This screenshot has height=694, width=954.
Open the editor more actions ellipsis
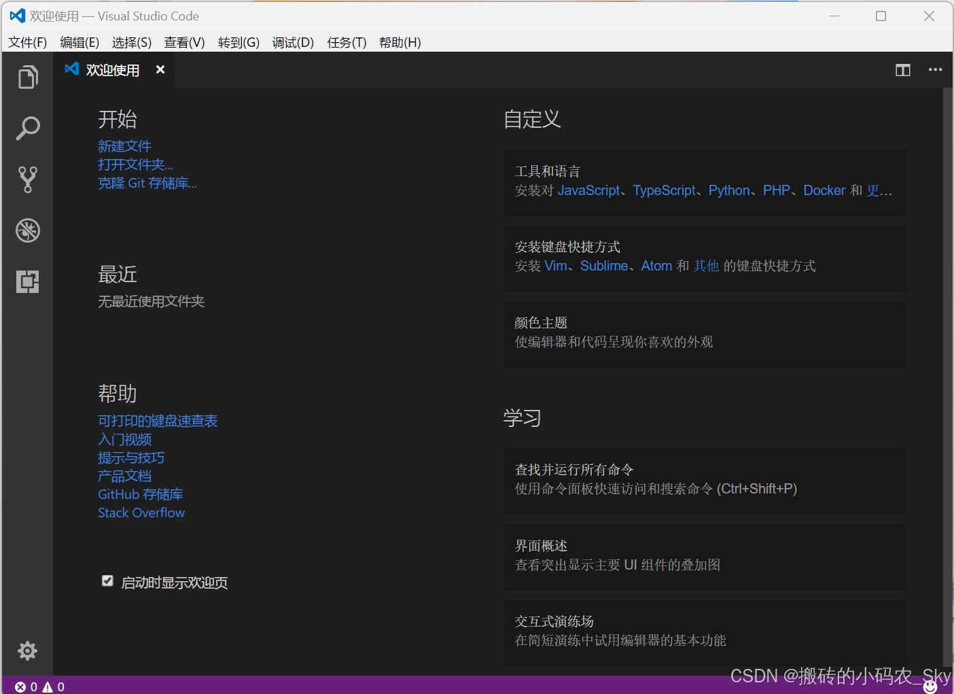pyautogui.click(x=936, y=70)
